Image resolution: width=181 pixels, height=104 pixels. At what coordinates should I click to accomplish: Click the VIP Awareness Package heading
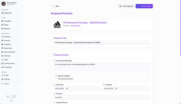point(85,23)
